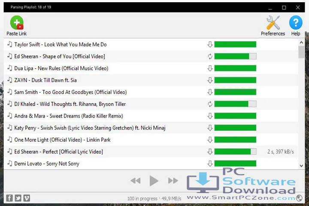The width and height of the screenshot is (309, 206).
Task: Click the music note icon beside ZAYN track
Action: (x=9, y=80)
